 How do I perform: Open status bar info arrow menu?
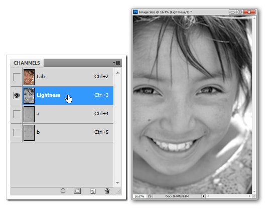pyautogui.click(x=203, y=196)
